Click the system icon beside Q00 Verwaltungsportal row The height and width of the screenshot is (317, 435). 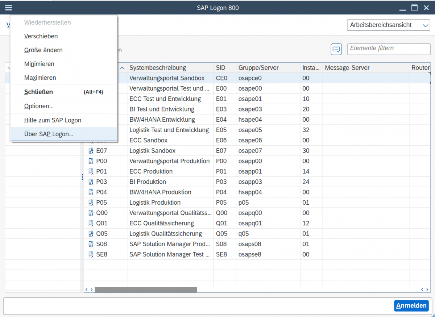pos(91,213)
